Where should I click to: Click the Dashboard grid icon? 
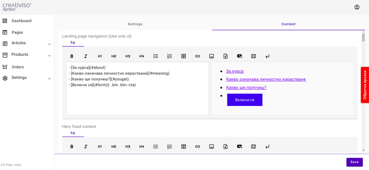[5, 21]
